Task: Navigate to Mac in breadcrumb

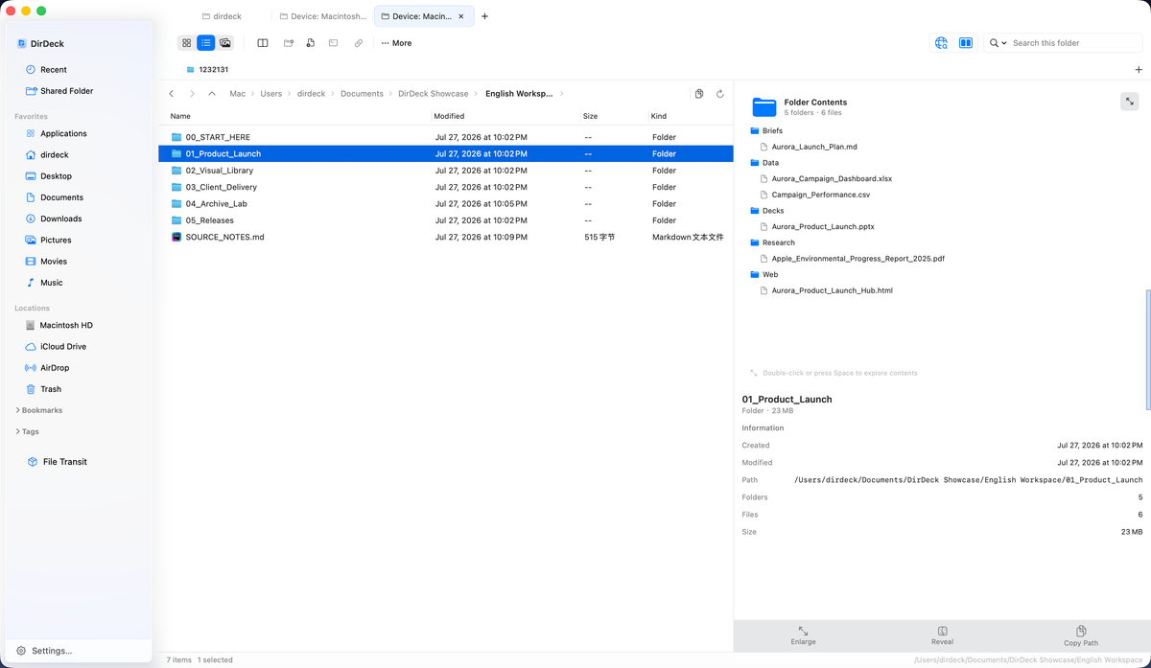Action: pos(237,94)
